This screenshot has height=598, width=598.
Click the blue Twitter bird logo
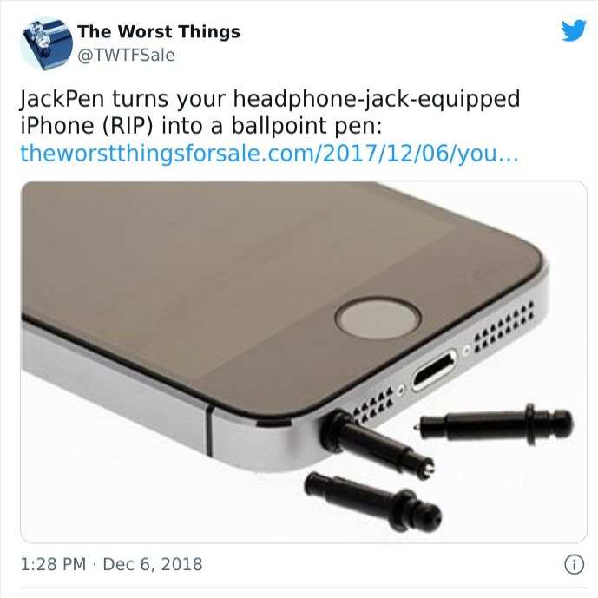pyautogui.click(x=574, y=30)
